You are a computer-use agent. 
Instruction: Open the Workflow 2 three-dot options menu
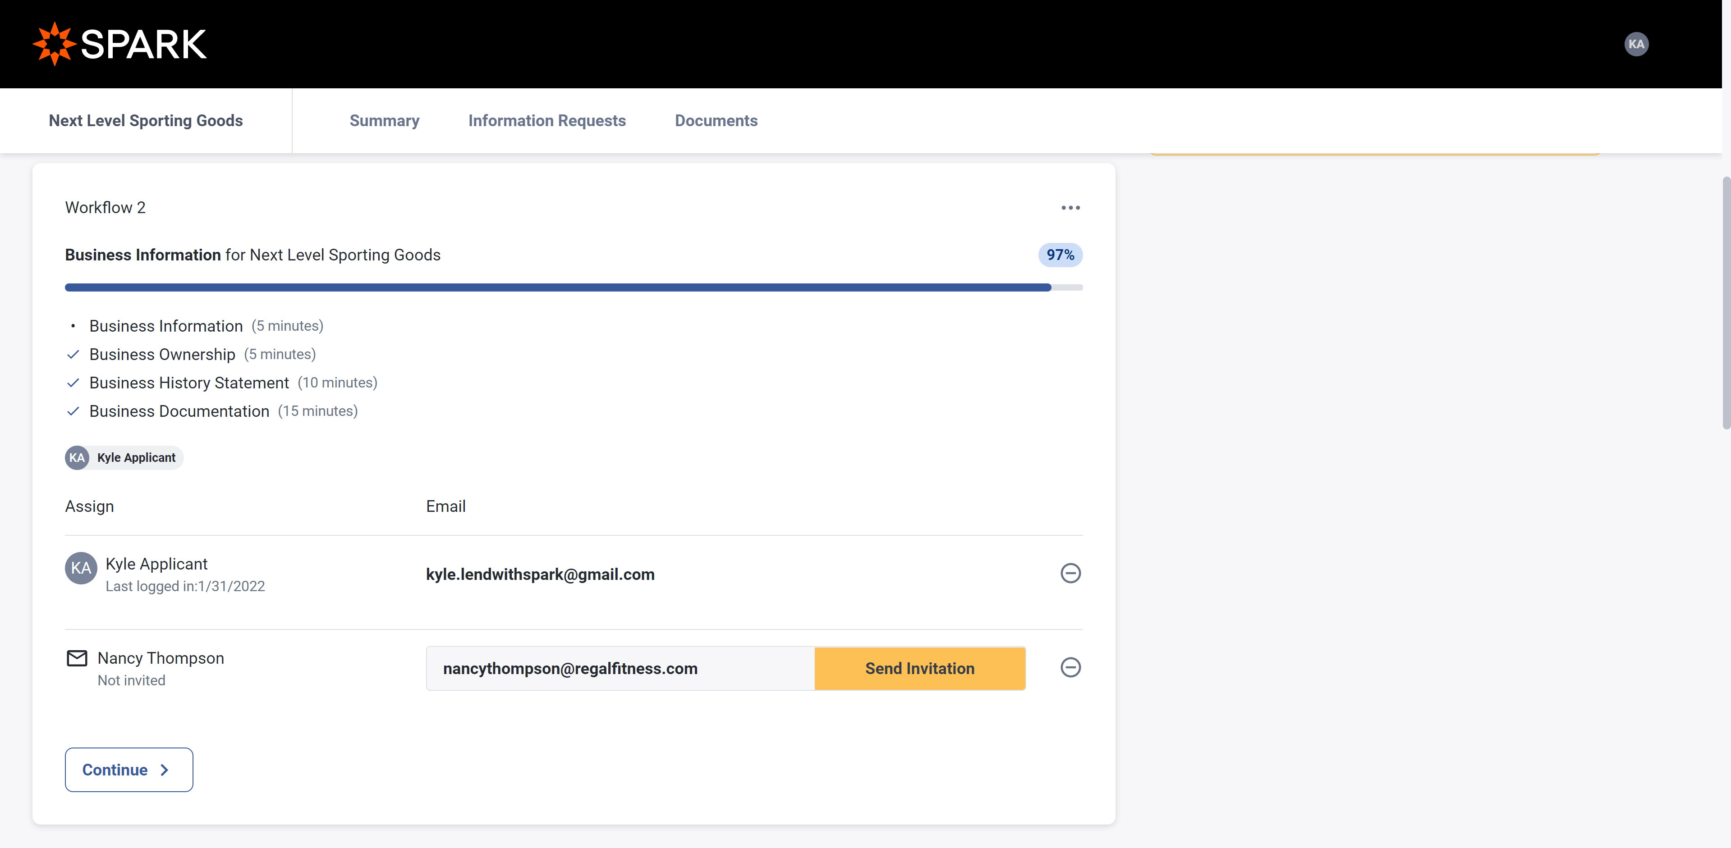(1070, 208)
